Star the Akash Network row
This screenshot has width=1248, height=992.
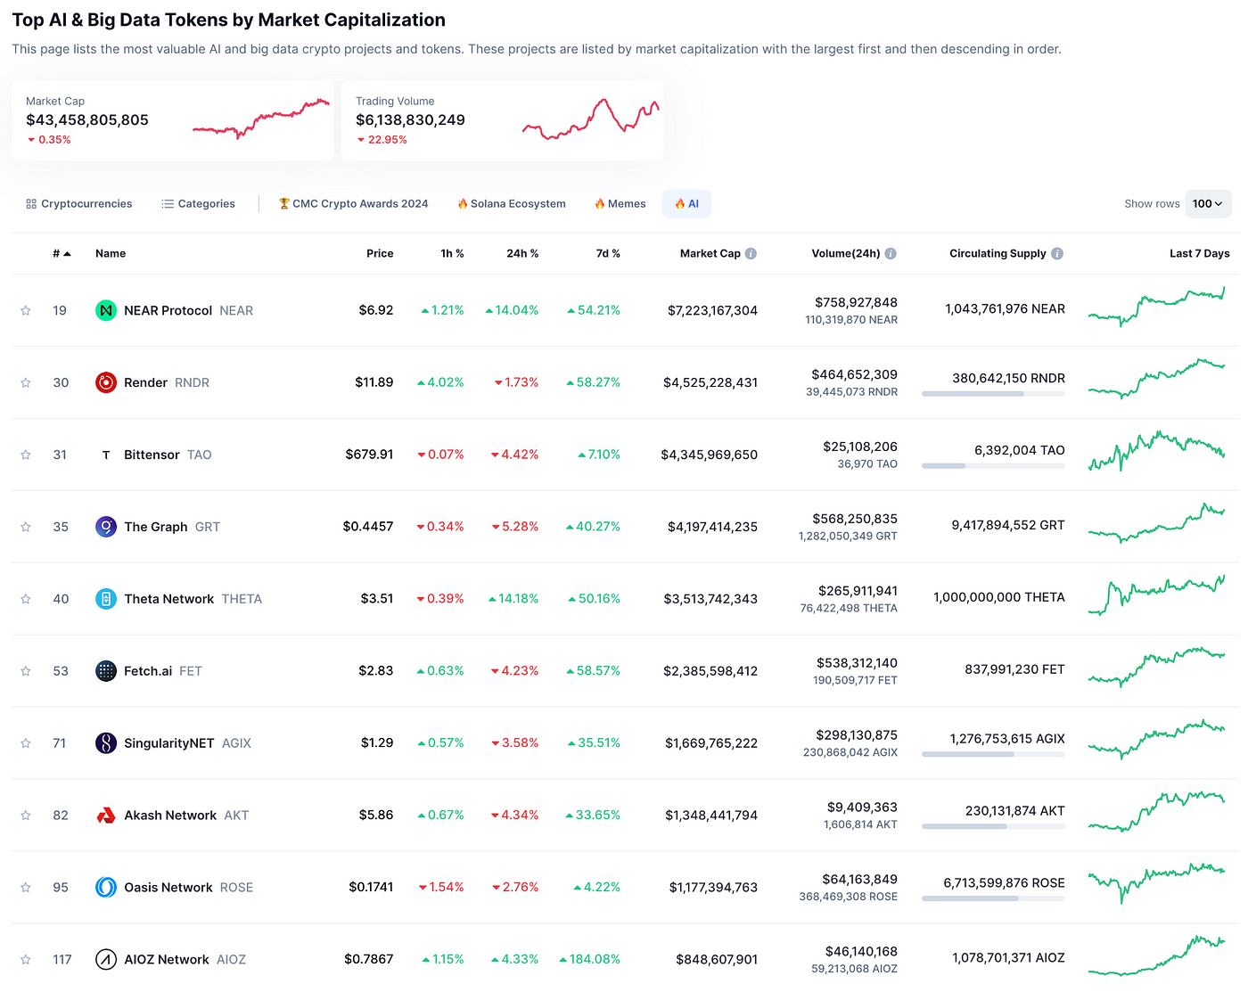(26, 816)
